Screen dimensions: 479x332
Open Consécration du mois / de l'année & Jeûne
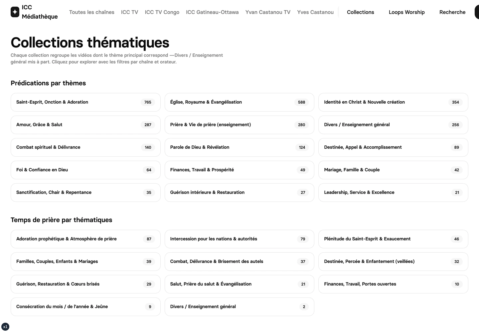pos(85,307)
